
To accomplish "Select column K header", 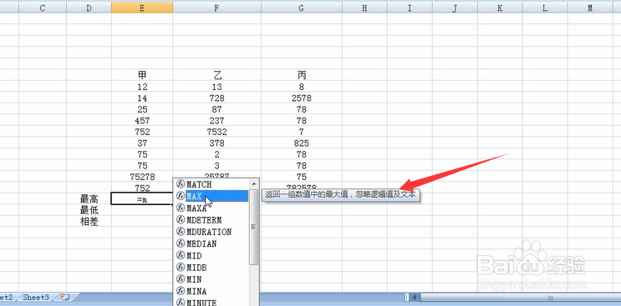I will click(500, 8).
